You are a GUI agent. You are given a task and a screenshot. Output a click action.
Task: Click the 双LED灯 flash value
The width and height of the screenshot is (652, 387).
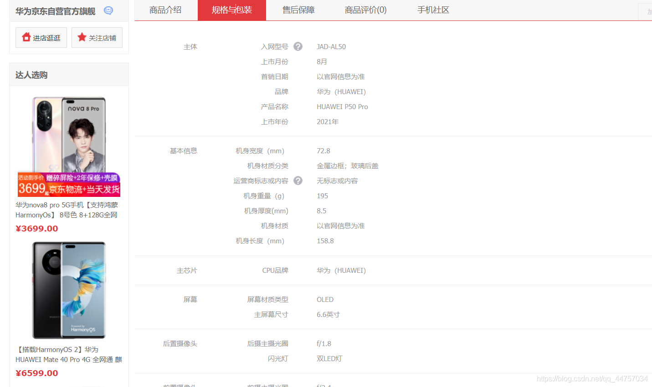pos(329,359)
